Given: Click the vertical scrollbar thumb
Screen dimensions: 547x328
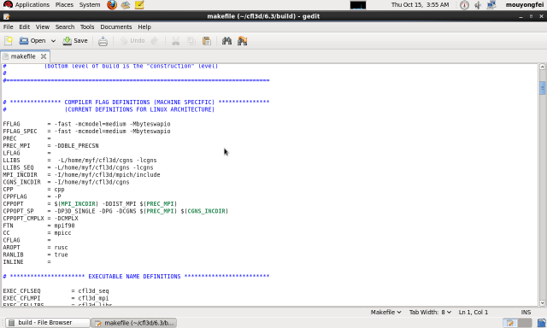Looking at the screenshot, I should point(543,88).
